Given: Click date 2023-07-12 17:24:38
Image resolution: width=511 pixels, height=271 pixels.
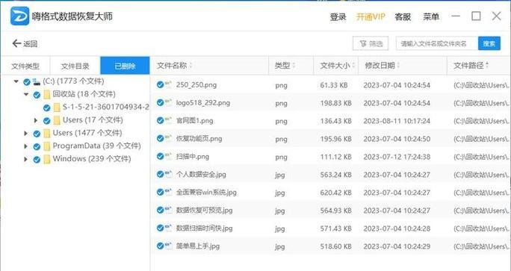Looking at the screenshot, I should tap(397, 157).
